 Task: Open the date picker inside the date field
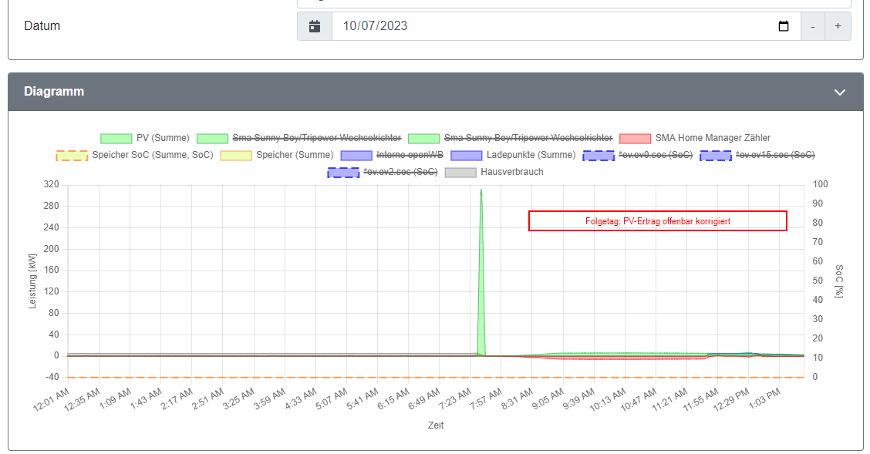pyautogui.click(x=784, y=26)
